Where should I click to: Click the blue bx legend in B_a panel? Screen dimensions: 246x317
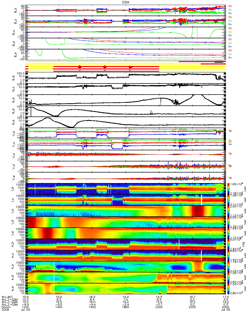point(230,35)
